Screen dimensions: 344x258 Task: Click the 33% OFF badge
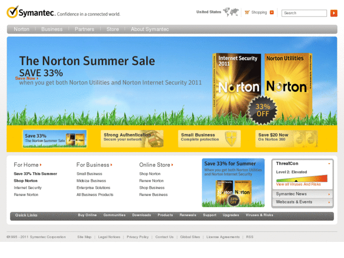[x=263, y=110]
